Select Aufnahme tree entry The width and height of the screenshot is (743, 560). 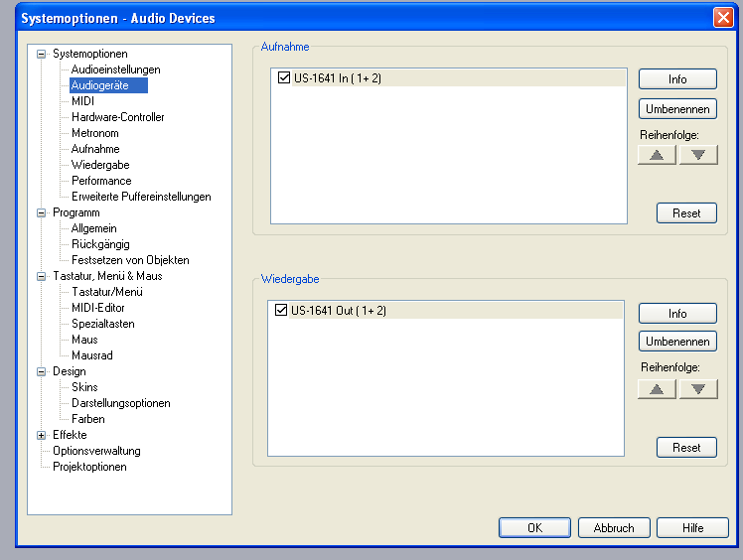95,149
